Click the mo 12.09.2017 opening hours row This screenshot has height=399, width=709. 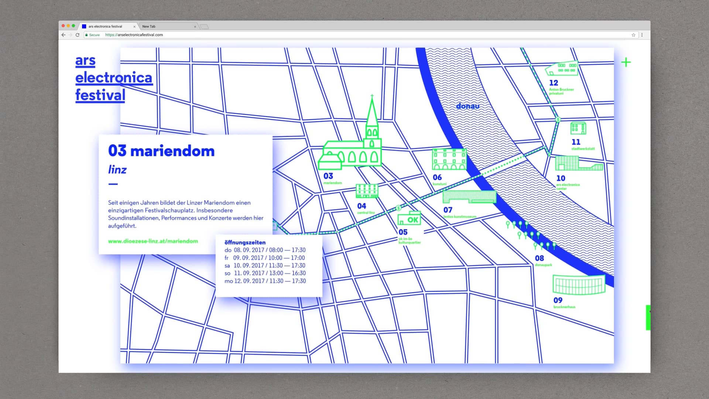pos(265,281)
